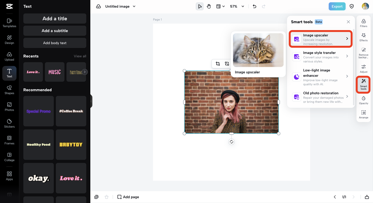Select the crop tool on image toolbar
Image resolution: width=373 pixels, height=203 pixels.
(x=218, y=64)
